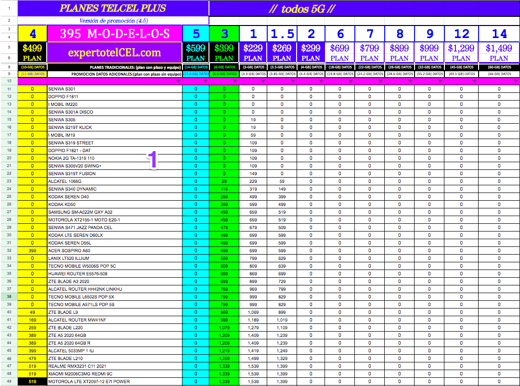Select the 'HUAWEI ROUTER E5576-508' cell
Screen dimensions: 520x386
click(x=115, y=273)
